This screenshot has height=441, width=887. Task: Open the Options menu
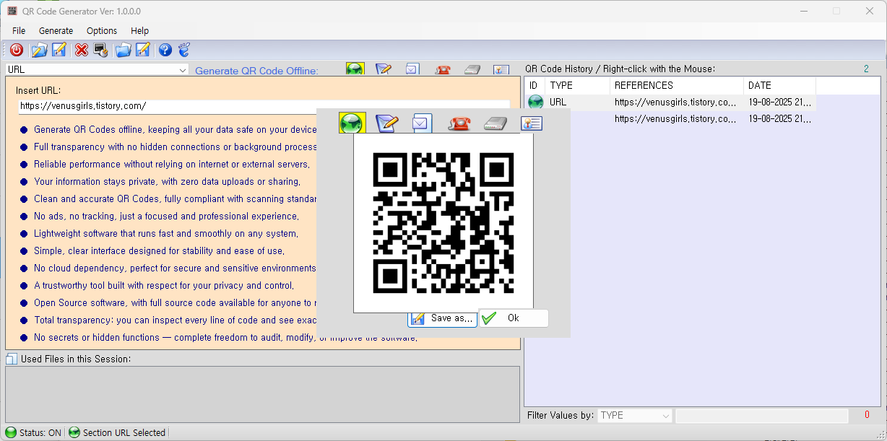(102, 30)
